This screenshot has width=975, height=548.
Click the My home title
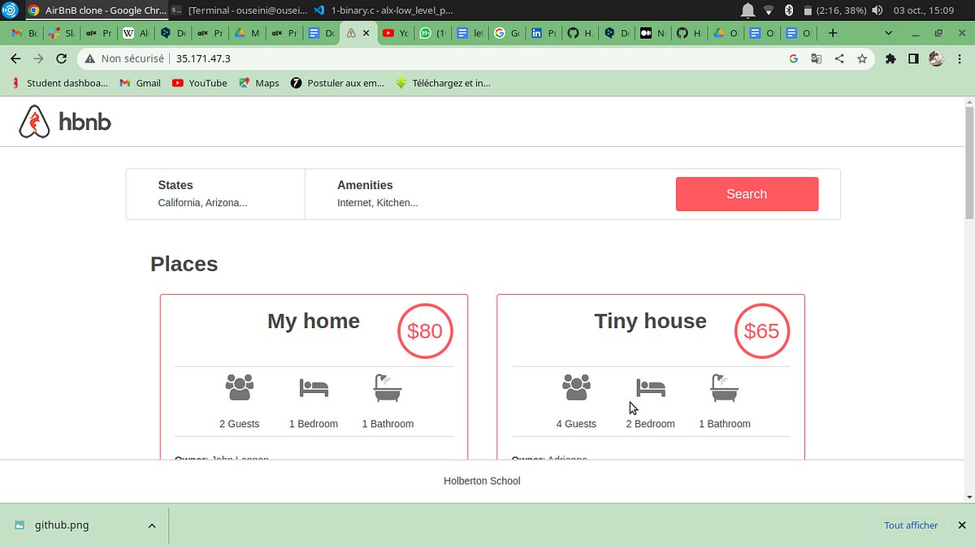pos(314,321)
